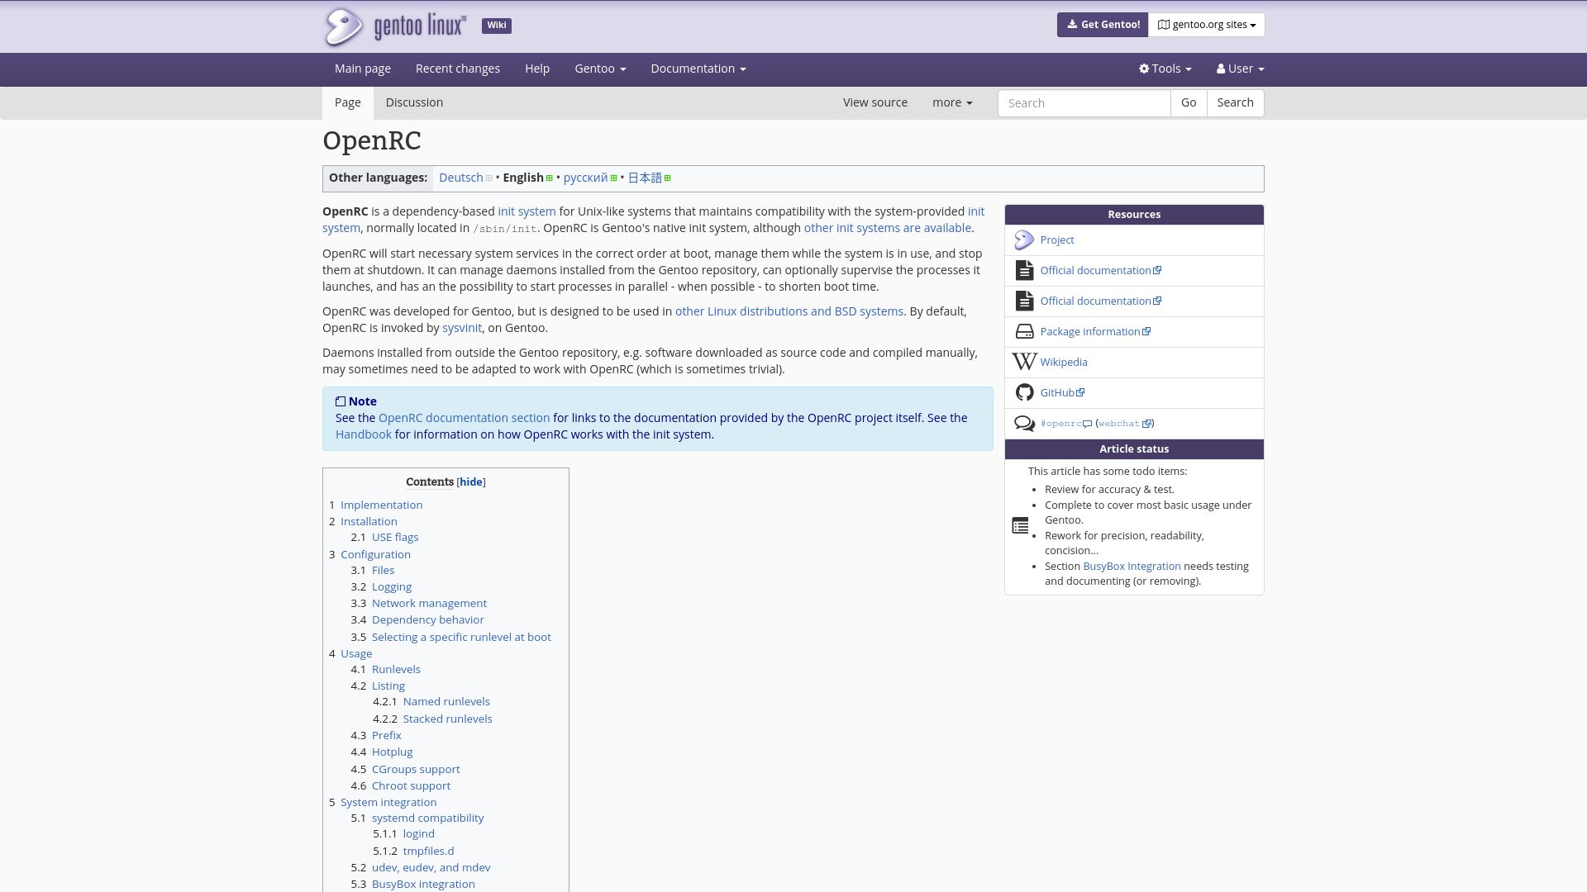Open the Tools dropdown
The width and height of the screenshot is (1587, 892).
point(1165,69)
